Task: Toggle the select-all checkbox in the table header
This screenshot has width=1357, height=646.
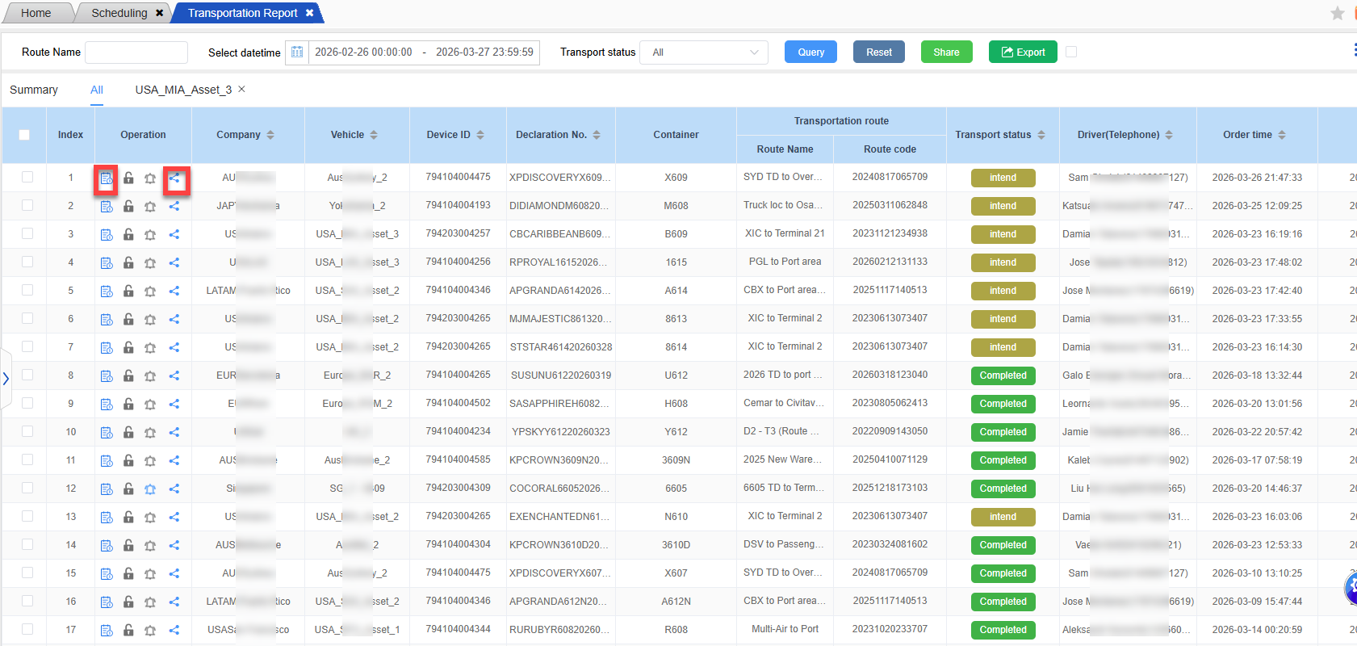Action: coord(24,135)
